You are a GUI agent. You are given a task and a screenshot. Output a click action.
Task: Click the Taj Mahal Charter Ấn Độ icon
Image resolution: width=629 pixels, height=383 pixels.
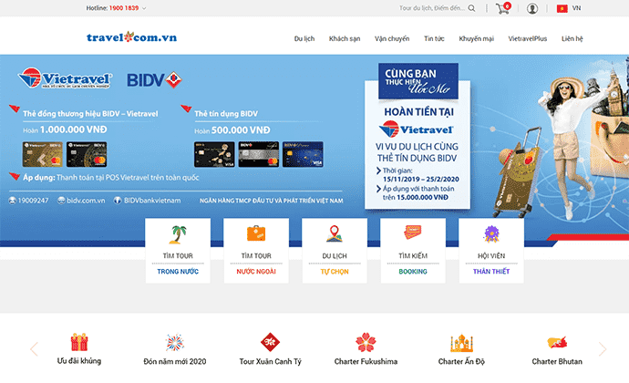coord(461,343)
